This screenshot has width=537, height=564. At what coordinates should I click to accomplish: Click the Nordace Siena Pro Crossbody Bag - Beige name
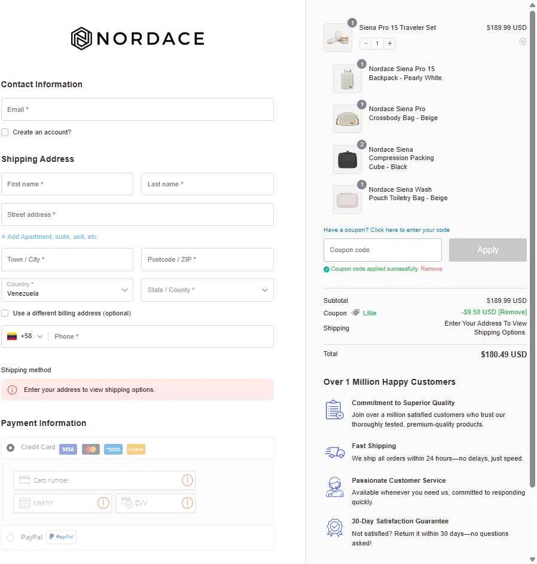[x=403, y=114]
